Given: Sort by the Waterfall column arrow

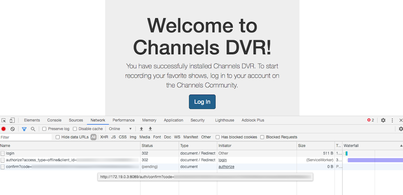Looking at the screenshot, I should point(401,146).
